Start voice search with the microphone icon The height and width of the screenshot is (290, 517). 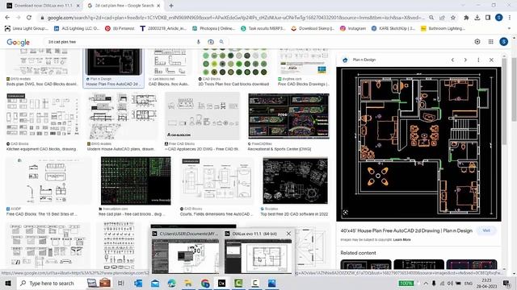click(199, 42)
